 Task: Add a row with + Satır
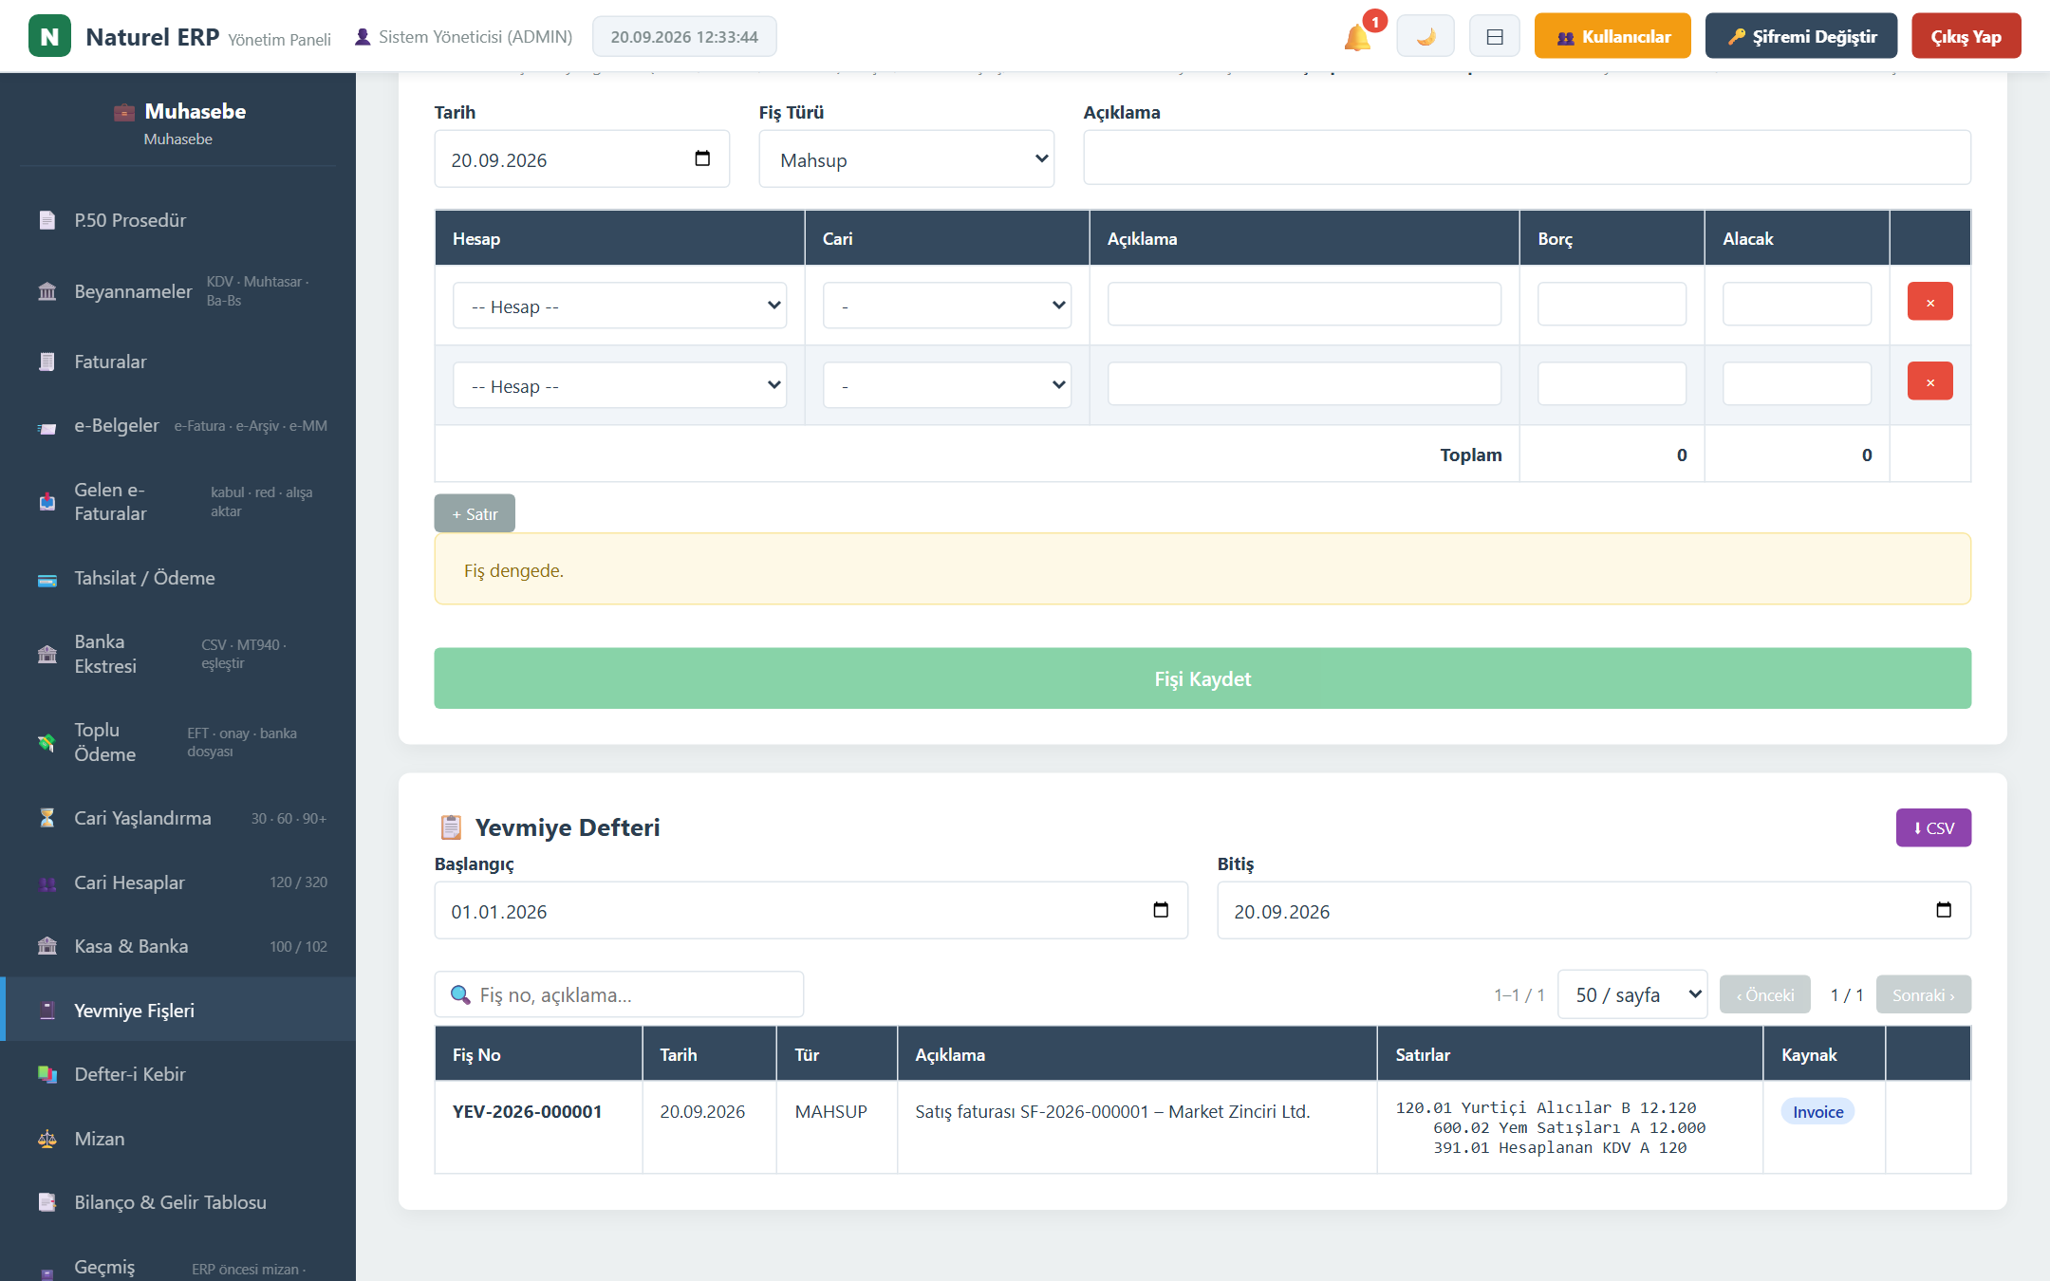[x=475, y=513]
